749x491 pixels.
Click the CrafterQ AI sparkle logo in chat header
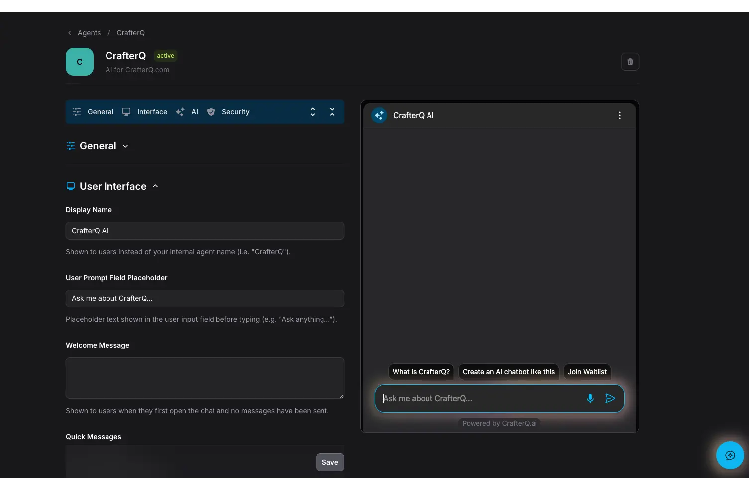[379, 115]
